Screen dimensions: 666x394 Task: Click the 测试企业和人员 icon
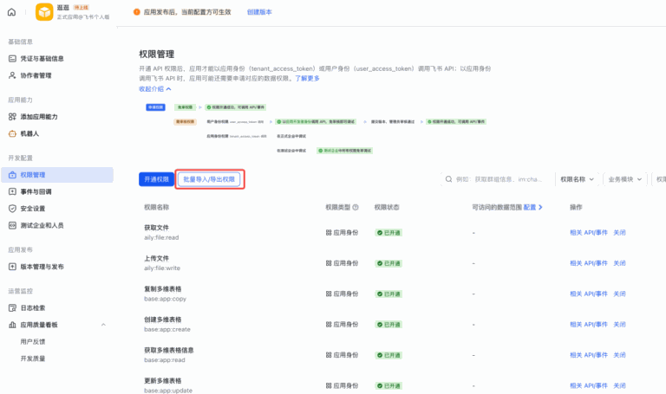12,226
